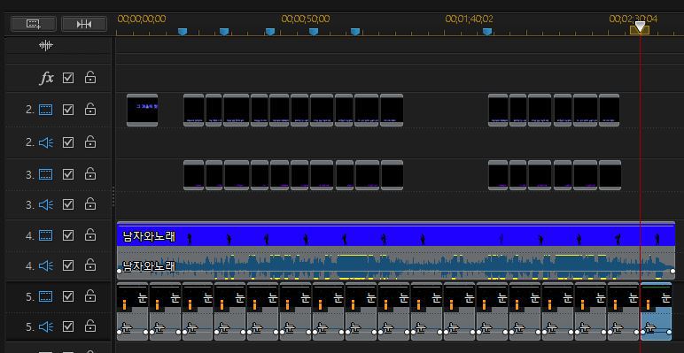Click the highlighted last 눈 clip on track 5
Image resolution: width=684 pixels, height=353 pixels.
pos(656,311)
